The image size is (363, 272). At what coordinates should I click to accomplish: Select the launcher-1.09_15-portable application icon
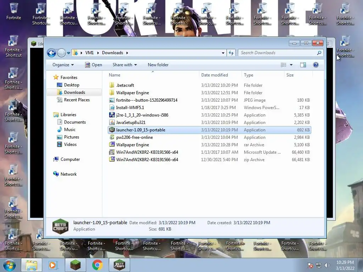pos(112,130)
